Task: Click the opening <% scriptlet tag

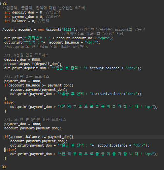Action: pos(4,4)
